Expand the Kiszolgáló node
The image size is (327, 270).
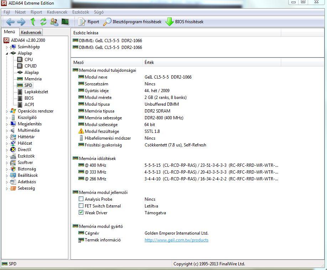coord(7,118)
